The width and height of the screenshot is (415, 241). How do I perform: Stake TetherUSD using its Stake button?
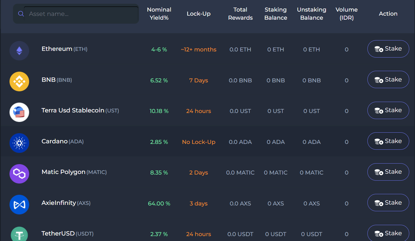[388, 233]
